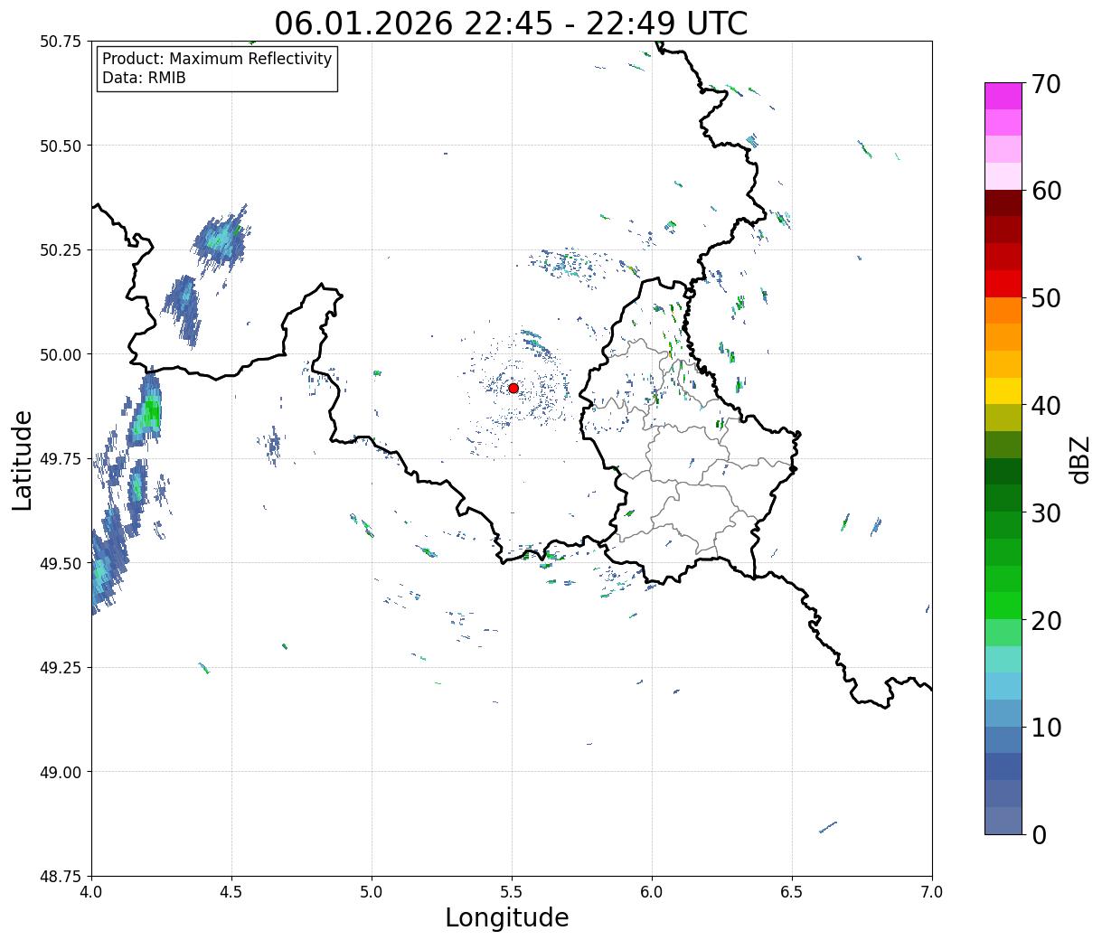The width and height of the screenshot is (1102, 940).
Task: Click latitude tick label 50.00
Action: click(x=61, y=354)
